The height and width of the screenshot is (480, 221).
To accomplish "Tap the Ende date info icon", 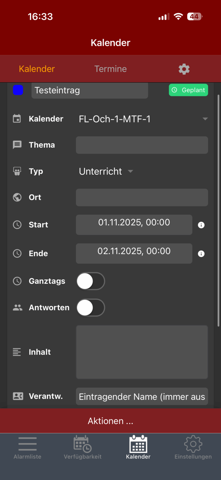I will coord(201,254).
